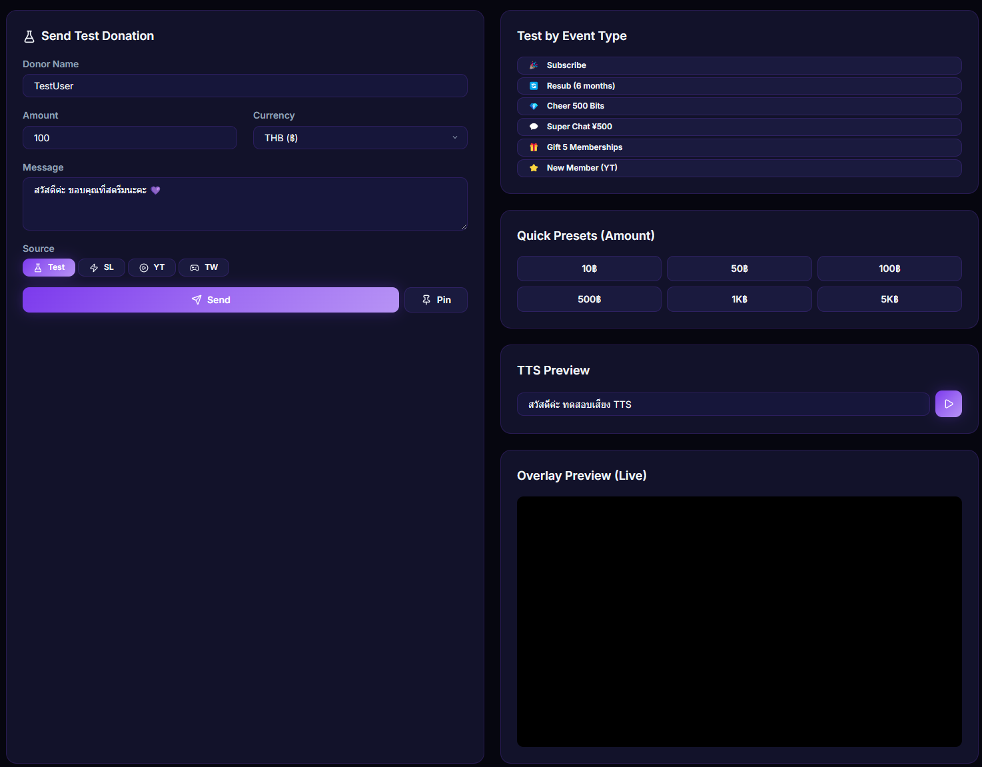Select the YT source option
Image resolution: width=982 pixels, height=767 pixels.
point(152,267)
